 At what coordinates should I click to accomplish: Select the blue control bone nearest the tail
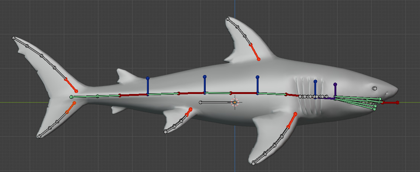pos(148,87)
